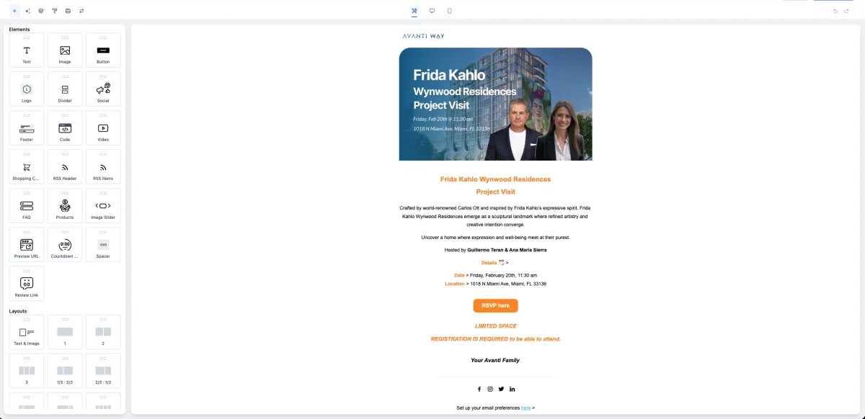Click the Frida Kahlo banner image
This screenshot has height=419, width=865.
pos(495,104)
